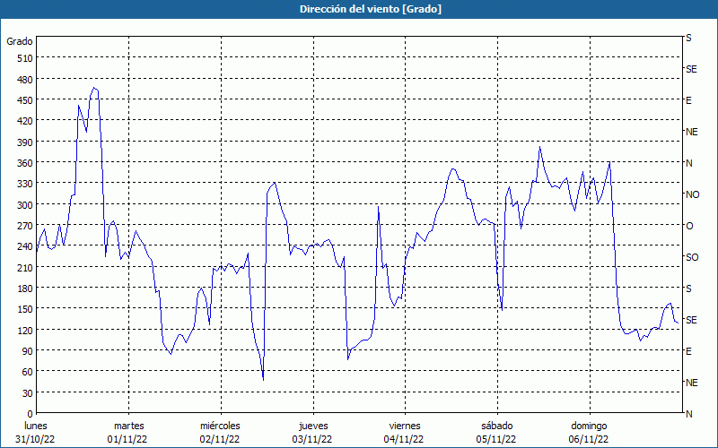
Task: Click the 'NO' compass label
Action: [x=692, y=194]
